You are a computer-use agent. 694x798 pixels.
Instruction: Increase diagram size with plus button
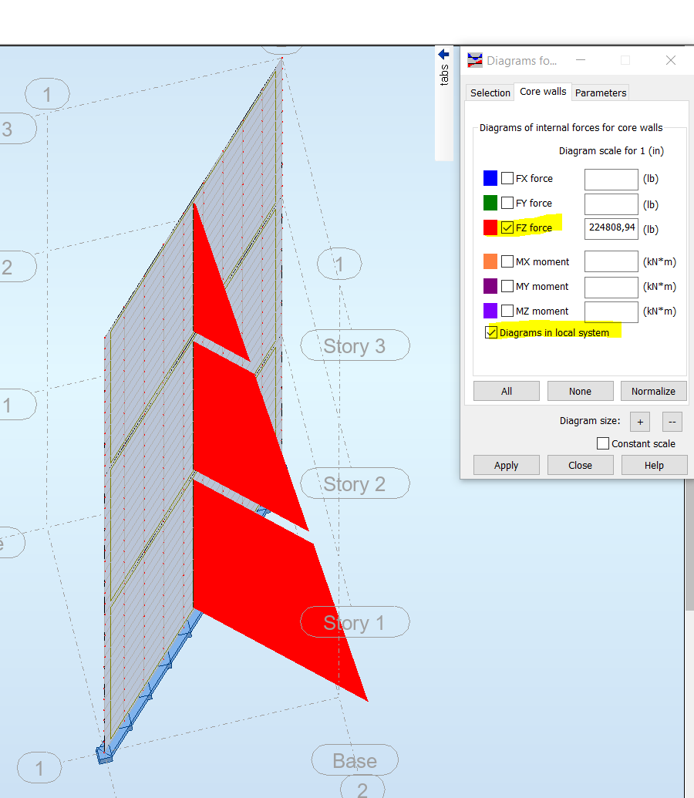tap(640, 422)
